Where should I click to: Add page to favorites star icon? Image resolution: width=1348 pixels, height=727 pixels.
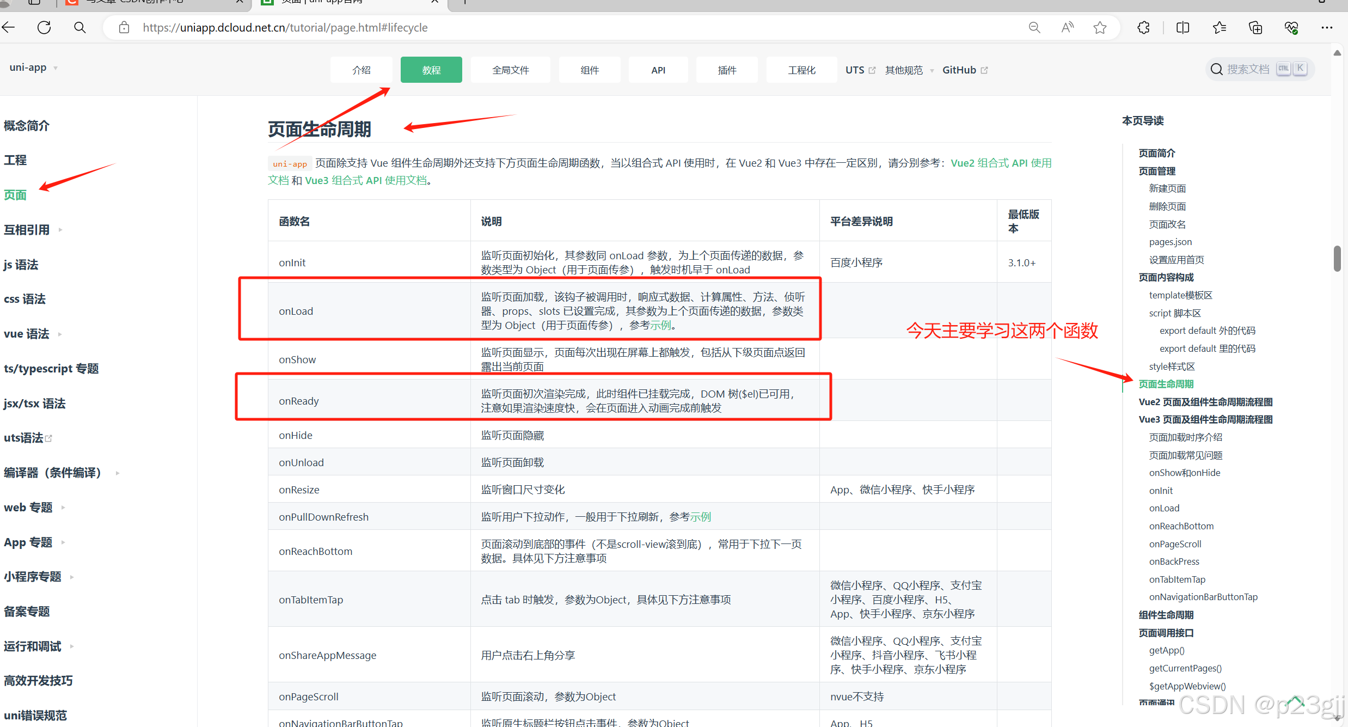point(1100,27)
